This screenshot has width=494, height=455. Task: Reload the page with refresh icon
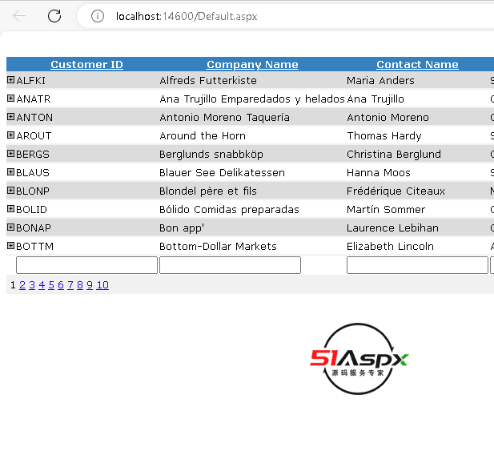tap(54, 16)
